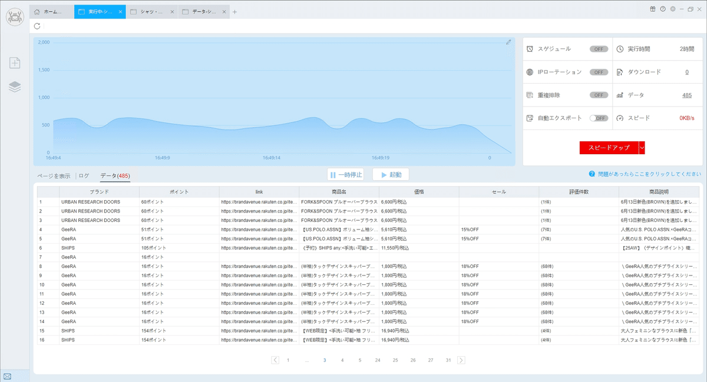Click the スピードアップ red button
The width and height of the screenshot is (707, 382).
pyautogui.click(x=609, y=148)
